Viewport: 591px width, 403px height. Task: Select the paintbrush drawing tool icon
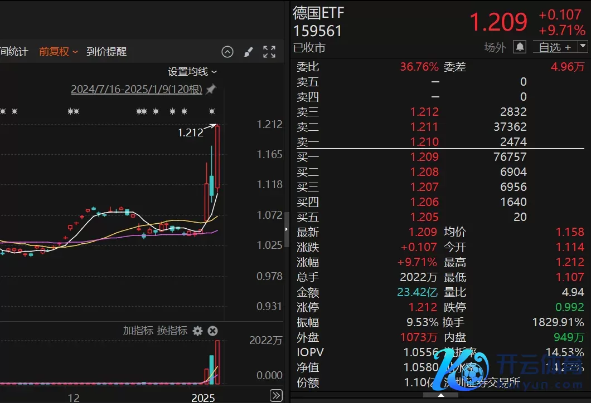[249, 52]
